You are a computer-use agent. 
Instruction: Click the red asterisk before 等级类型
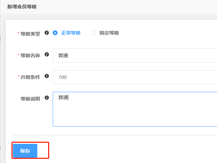point(18,33)
